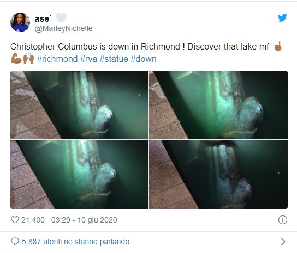Open the top-right statue photo
This screenshot has width=297, height=253.
pyautogui.click(x=218, y=105)
